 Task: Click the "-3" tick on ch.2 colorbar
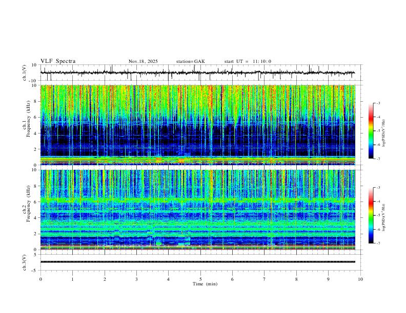point(378,188)
